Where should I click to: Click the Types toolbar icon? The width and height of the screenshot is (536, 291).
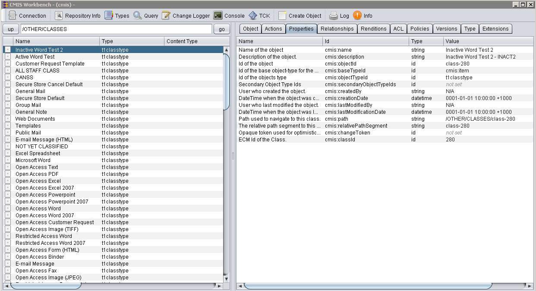point(109,16)
